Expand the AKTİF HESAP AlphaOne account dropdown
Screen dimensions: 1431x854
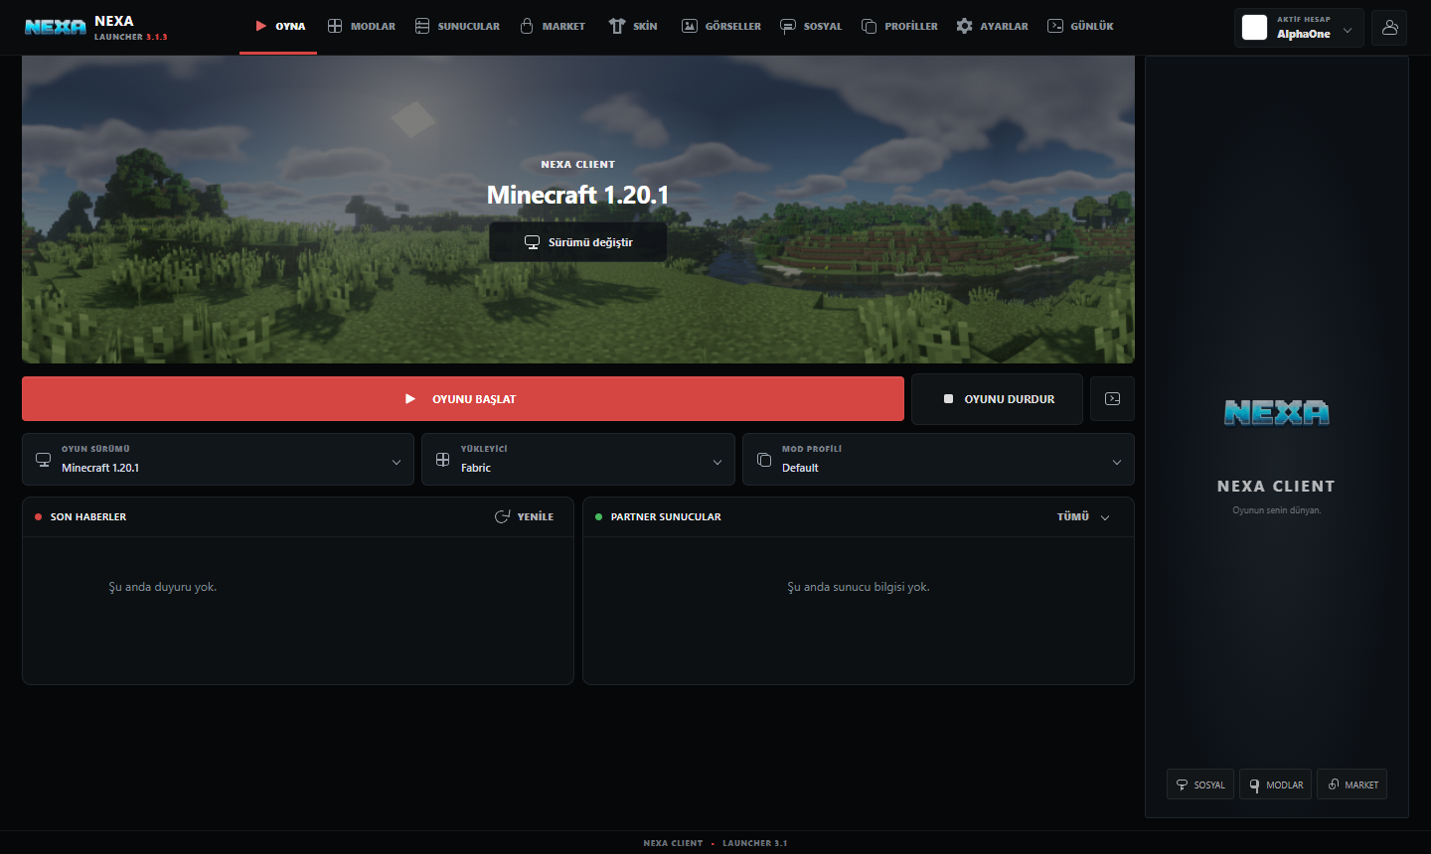point(1299,28)
